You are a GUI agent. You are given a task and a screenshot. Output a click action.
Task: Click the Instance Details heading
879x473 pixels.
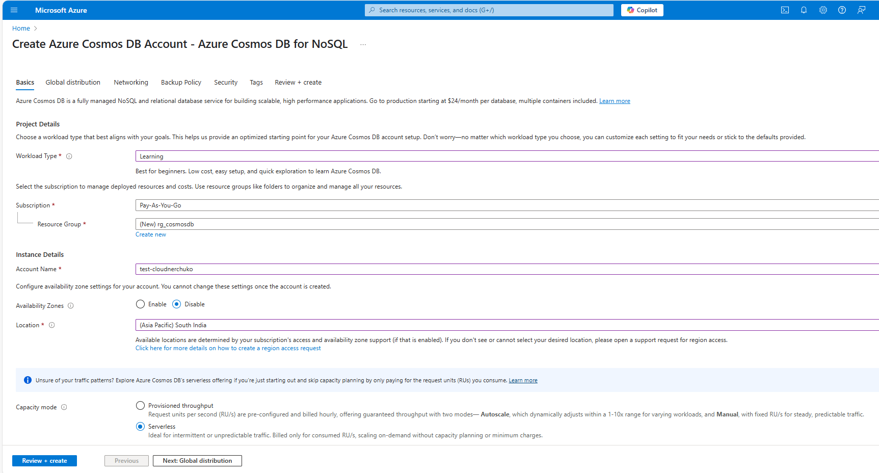point(40,255)
